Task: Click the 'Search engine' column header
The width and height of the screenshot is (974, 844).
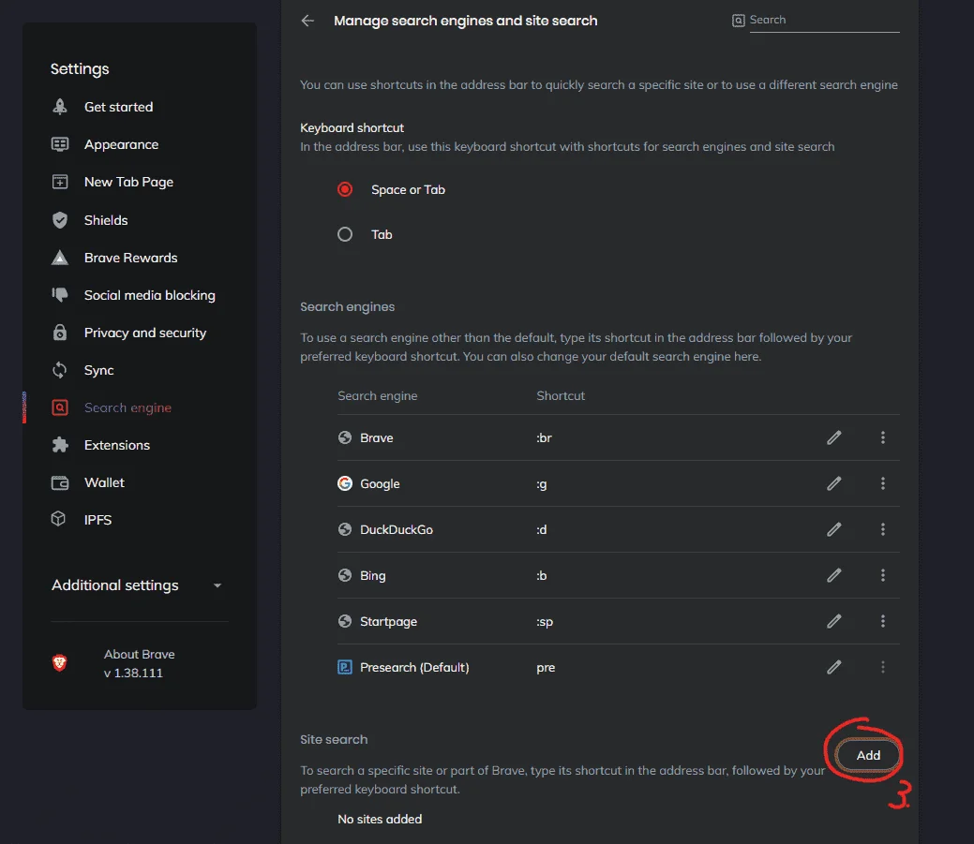Action: tap(378, 396)
